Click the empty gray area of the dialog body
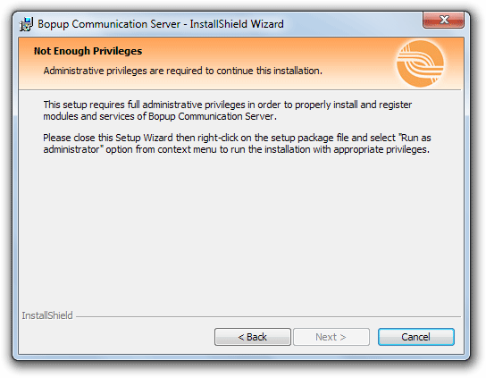This screenshot has width=486, height=378. pos(241,232)
